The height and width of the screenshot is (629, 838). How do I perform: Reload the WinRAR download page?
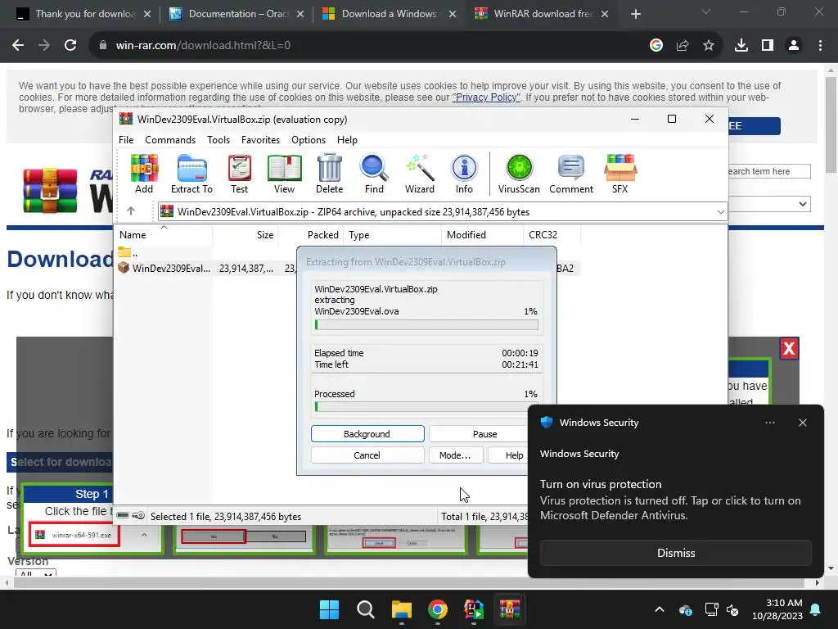pos(70,46)
